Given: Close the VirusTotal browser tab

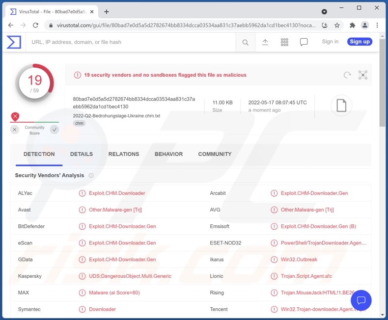Looking at the screenshot, I should (x=92, y=12).
